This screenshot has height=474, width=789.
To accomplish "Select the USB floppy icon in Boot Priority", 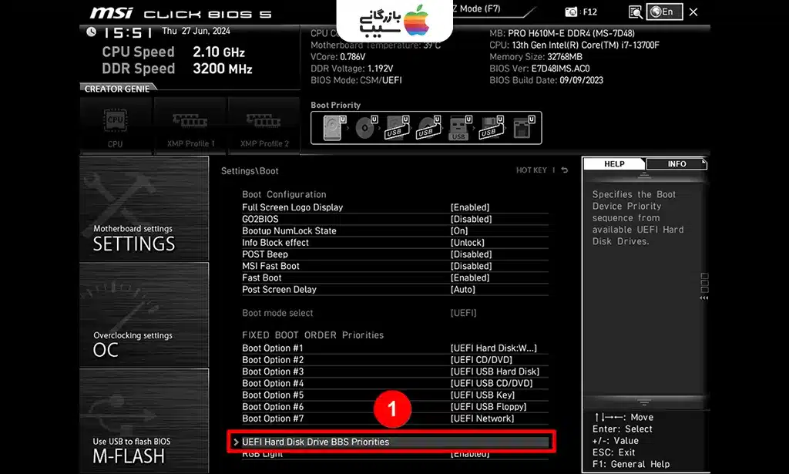I will (491, 128).
